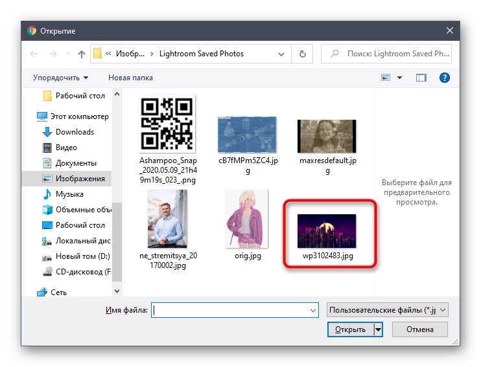Open Локальный диск in sidebar

76,241
